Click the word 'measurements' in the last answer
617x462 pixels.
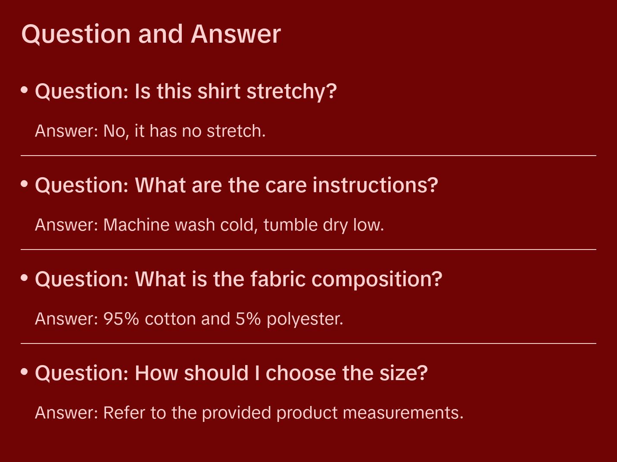401,413
